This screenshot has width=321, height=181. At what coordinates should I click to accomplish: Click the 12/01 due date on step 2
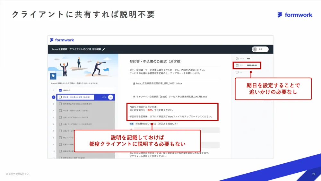[x=104, y=97]
